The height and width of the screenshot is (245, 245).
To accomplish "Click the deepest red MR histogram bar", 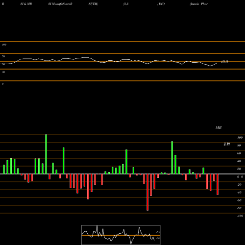I will pyautogui.click(x=147, y=192).
